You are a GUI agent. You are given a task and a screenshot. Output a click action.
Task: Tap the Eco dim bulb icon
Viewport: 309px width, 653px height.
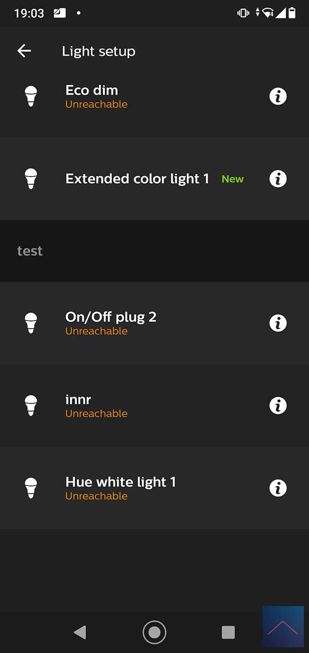coord(31,96)
